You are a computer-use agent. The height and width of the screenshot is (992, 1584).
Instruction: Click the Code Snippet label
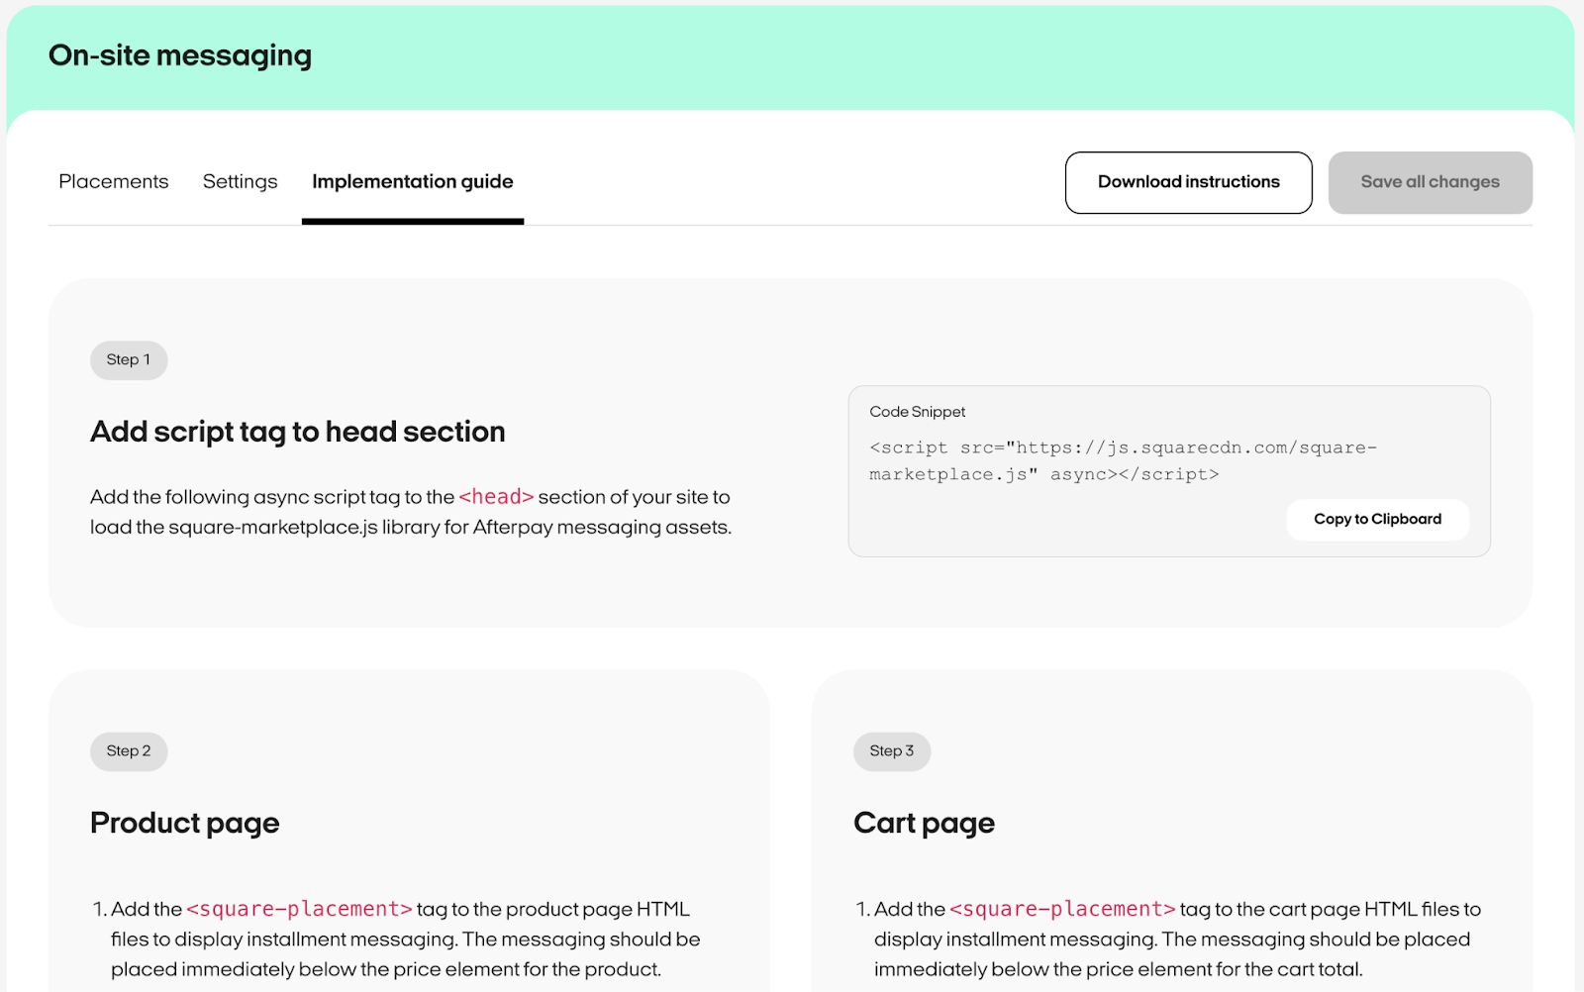[917, 412]
